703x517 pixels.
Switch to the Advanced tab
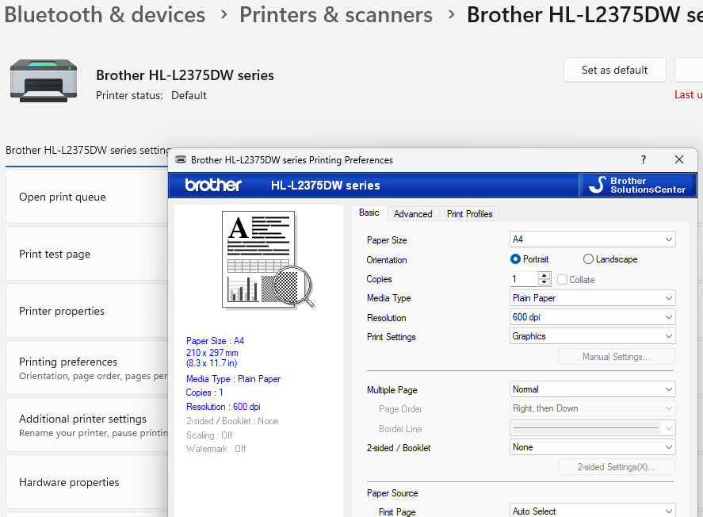(413, 214)
